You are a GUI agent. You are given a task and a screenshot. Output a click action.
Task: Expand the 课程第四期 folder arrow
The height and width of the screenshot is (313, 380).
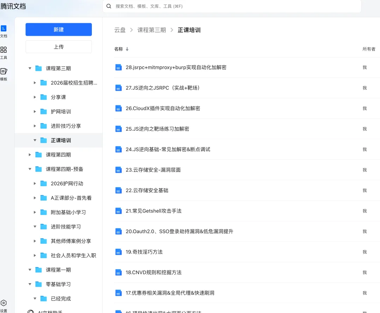pyautogui.click(x=30, y=155)
